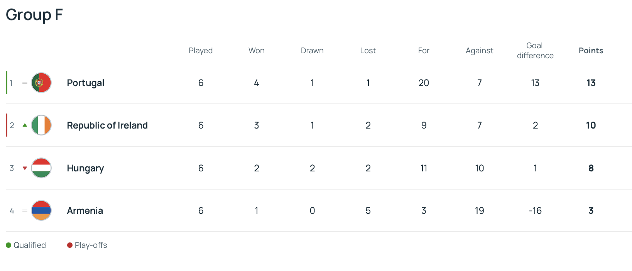Click the Against column header

(x=479, y=51)
